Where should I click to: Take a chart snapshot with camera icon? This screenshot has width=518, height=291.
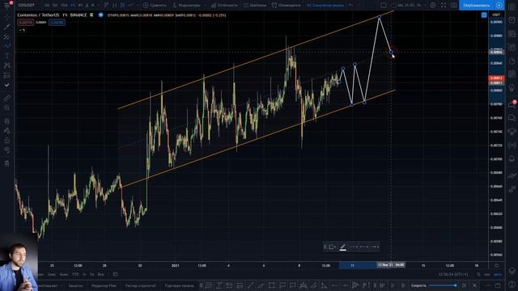[454, 5]
